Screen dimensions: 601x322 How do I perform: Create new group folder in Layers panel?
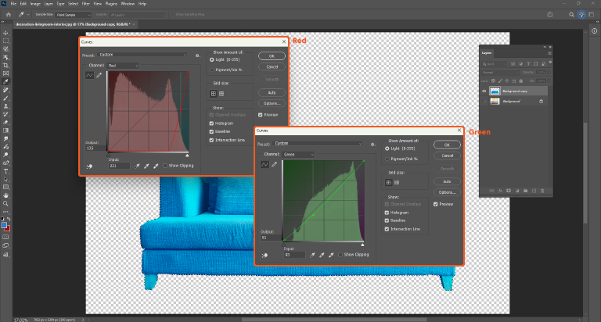[x=526, y=191]
